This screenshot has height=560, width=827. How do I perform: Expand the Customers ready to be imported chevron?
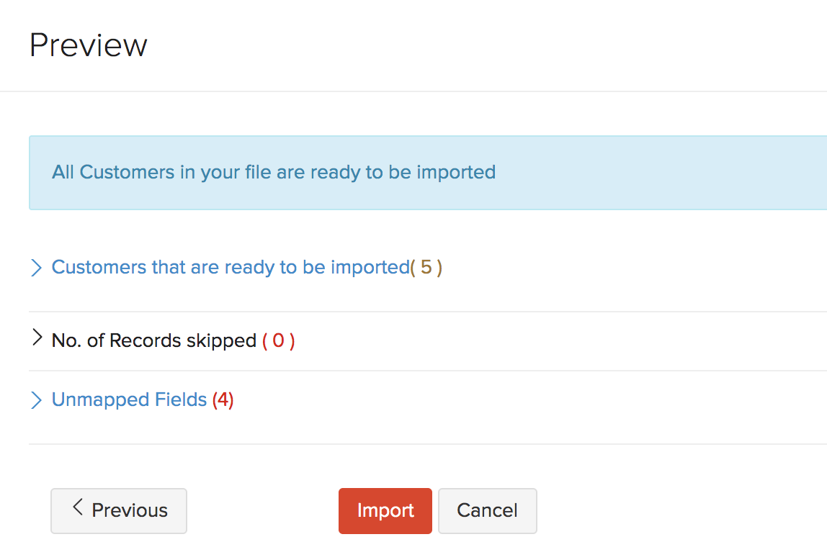tap(37, 268)
